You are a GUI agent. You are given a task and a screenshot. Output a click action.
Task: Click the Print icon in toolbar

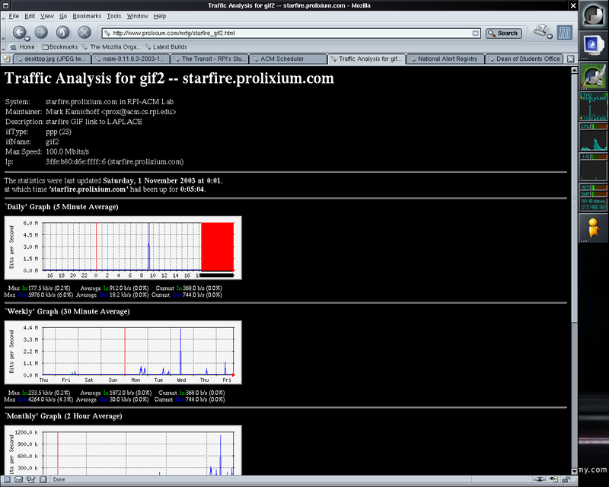pyautogui.click(x=541, y=32)
